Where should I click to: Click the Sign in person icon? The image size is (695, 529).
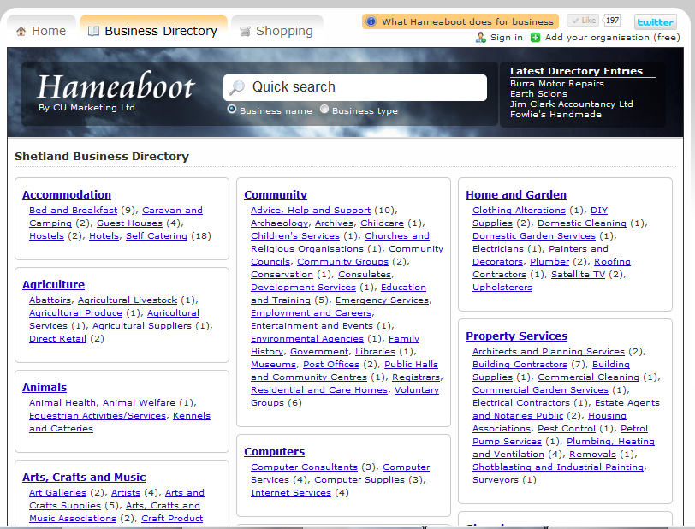pos(480,38)
